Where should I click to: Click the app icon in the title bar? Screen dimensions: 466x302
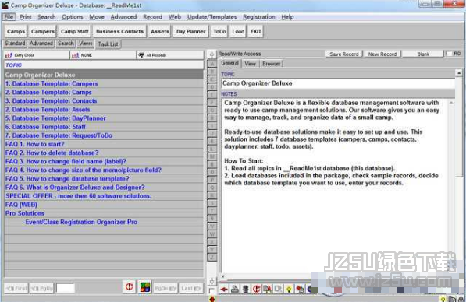pos(5,5)
